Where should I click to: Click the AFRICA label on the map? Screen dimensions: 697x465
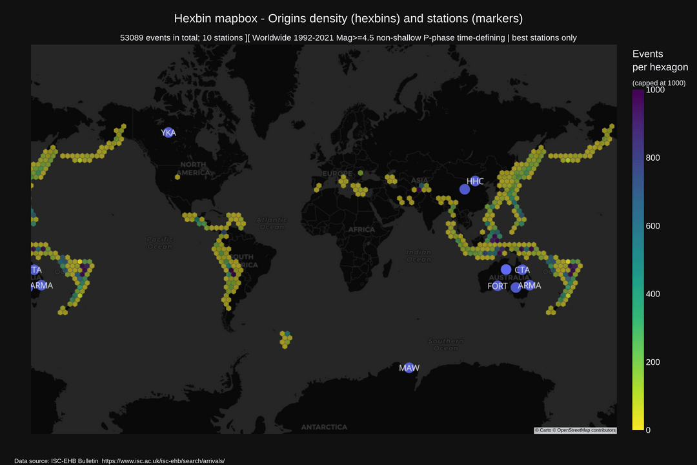coord(361,229)
